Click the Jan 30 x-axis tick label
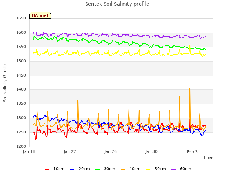Image resolution: width=235 pixels, height=176 pixels. (151, 151)
